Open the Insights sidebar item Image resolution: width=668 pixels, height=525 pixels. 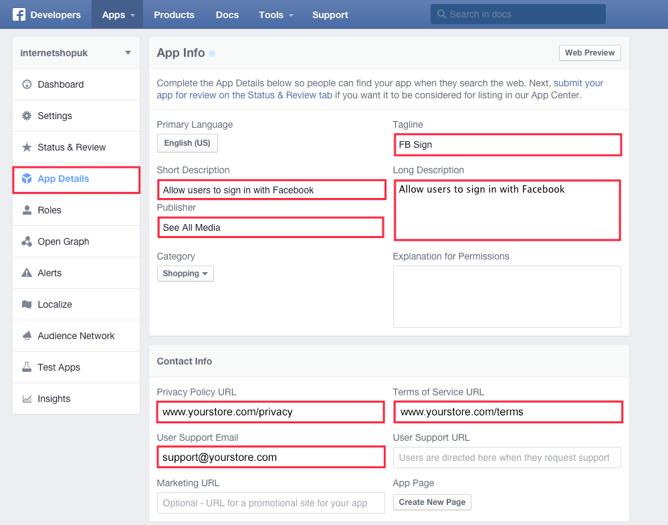click(x=76, y=399)
